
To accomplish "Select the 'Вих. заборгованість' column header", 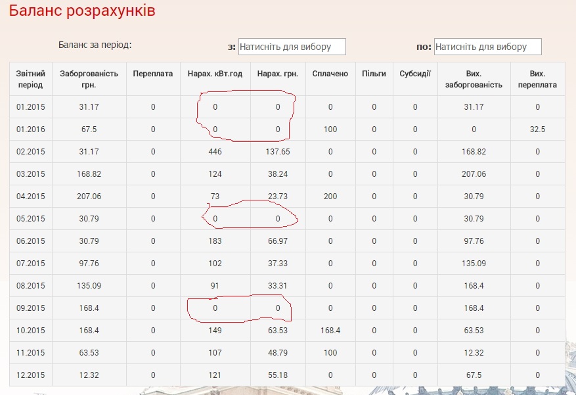I will 479,79.
